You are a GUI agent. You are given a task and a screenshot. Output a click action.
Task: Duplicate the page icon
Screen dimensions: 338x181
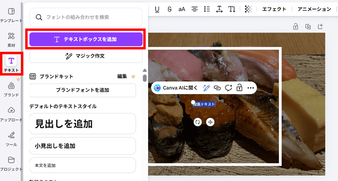tap(308, 27)
